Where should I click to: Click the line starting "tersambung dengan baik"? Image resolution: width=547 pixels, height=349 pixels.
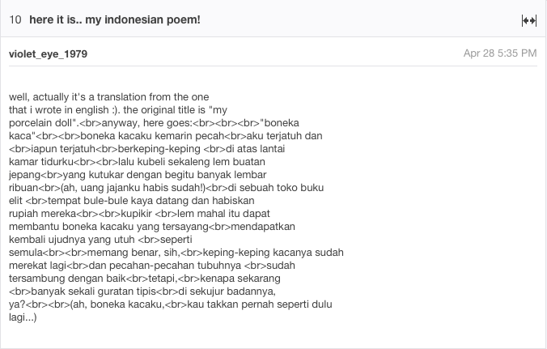[x=145, y=278]
